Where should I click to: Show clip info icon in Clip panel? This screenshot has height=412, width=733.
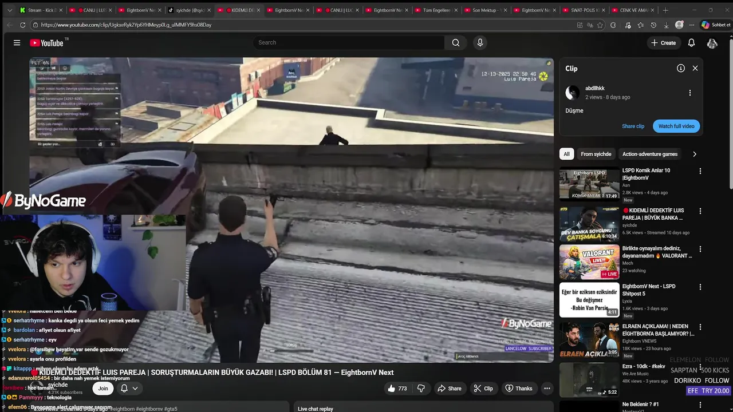[681, 68]
